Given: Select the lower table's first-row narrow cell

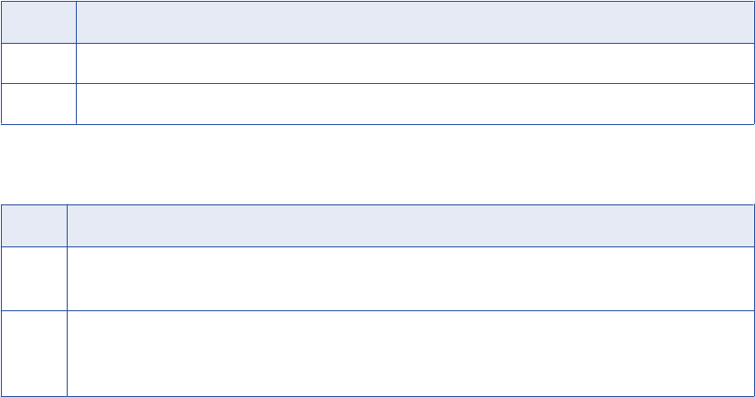Looking at the screenshot, I should tap(34, 278).
